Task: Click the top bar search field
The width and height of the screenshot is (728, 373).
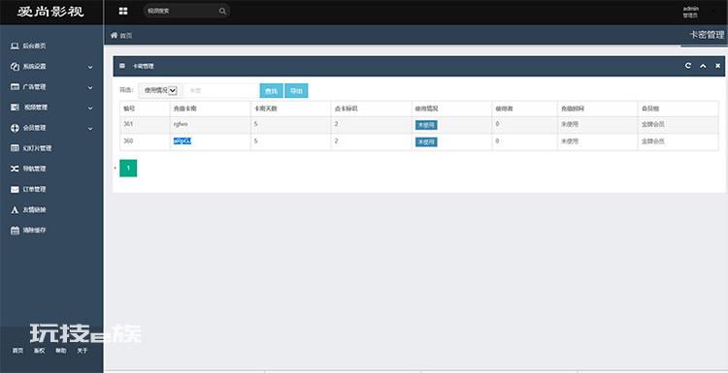Action: (x=186, y=11)
